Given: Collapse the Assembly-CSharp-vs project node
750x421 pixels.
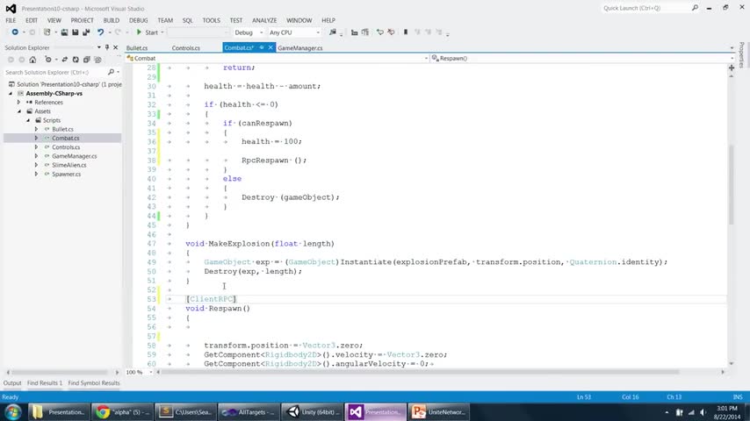Looking at the screenshot, I should pos(11,94).
